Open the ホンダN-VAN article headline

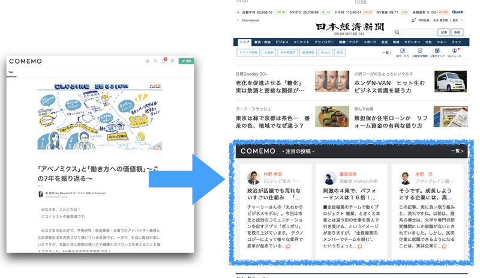pos(389,86)
